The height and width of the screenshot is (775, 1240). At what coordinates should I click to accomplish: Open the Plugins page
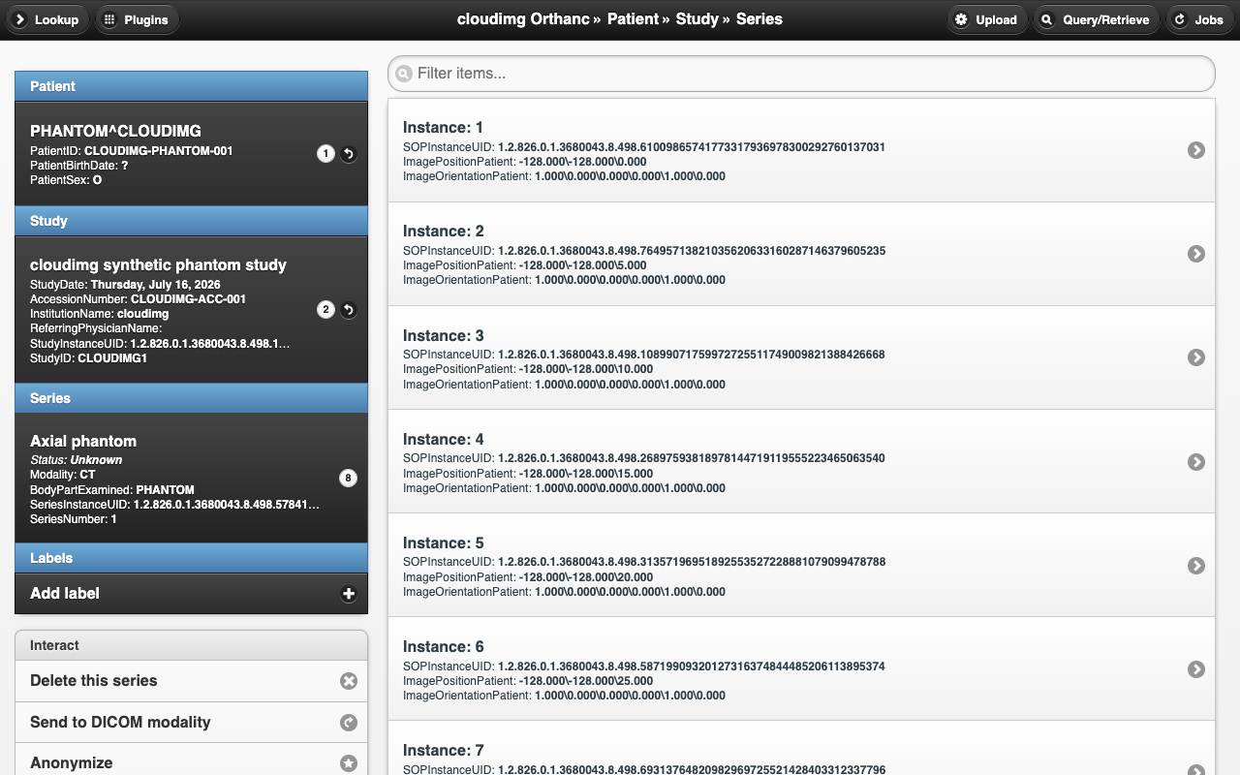click(x=137, y=19)
